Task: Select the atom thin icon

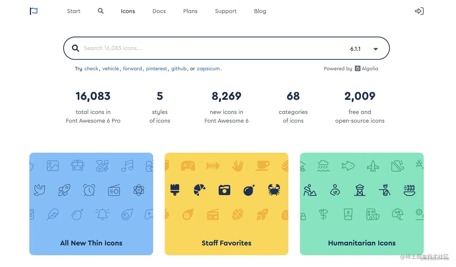Action: point(139,190)
